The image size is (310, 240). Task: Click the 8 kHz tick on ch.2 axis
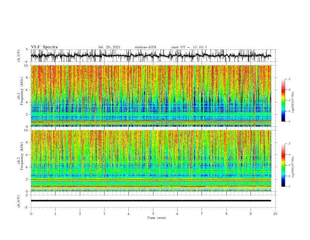tap(27, 143)
